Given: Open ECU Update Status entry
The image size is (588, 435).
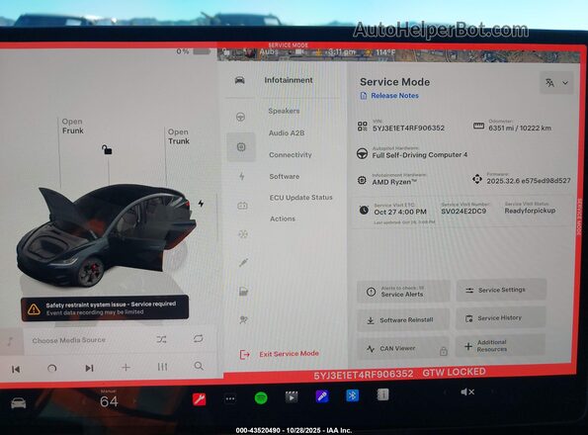Looking at the screenshot, I should 300,198.
